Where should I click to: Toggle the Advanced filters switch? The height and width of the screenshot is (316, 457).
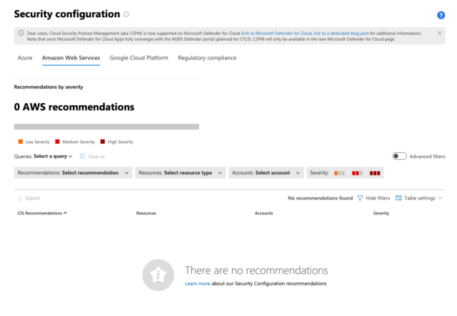coord(399,156)
